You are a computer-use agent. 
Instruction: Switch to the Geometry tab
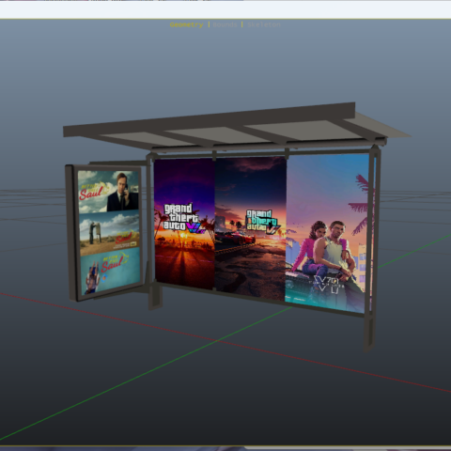186,24
